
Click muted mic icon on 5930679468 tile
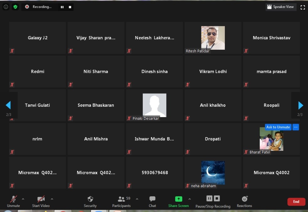point(129,186)
